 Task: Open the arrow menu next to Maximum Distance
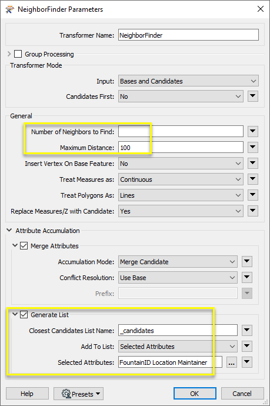[x=253, y=147]
